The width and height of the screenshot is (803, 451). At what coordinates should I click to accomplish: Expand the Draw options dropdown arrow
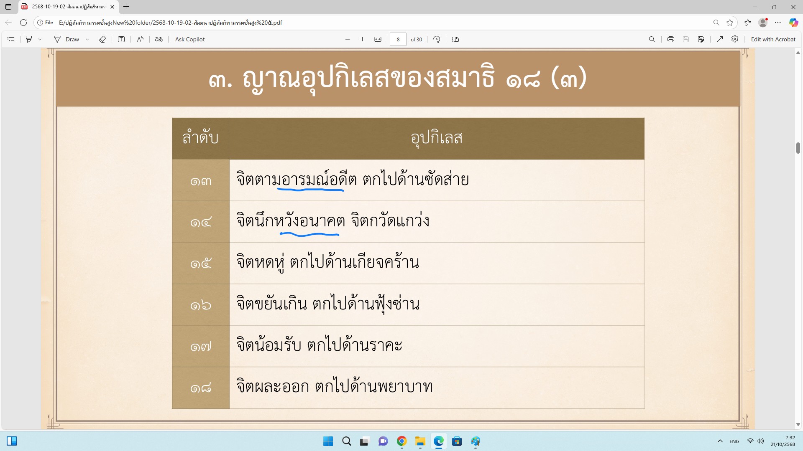pos(87,39)
